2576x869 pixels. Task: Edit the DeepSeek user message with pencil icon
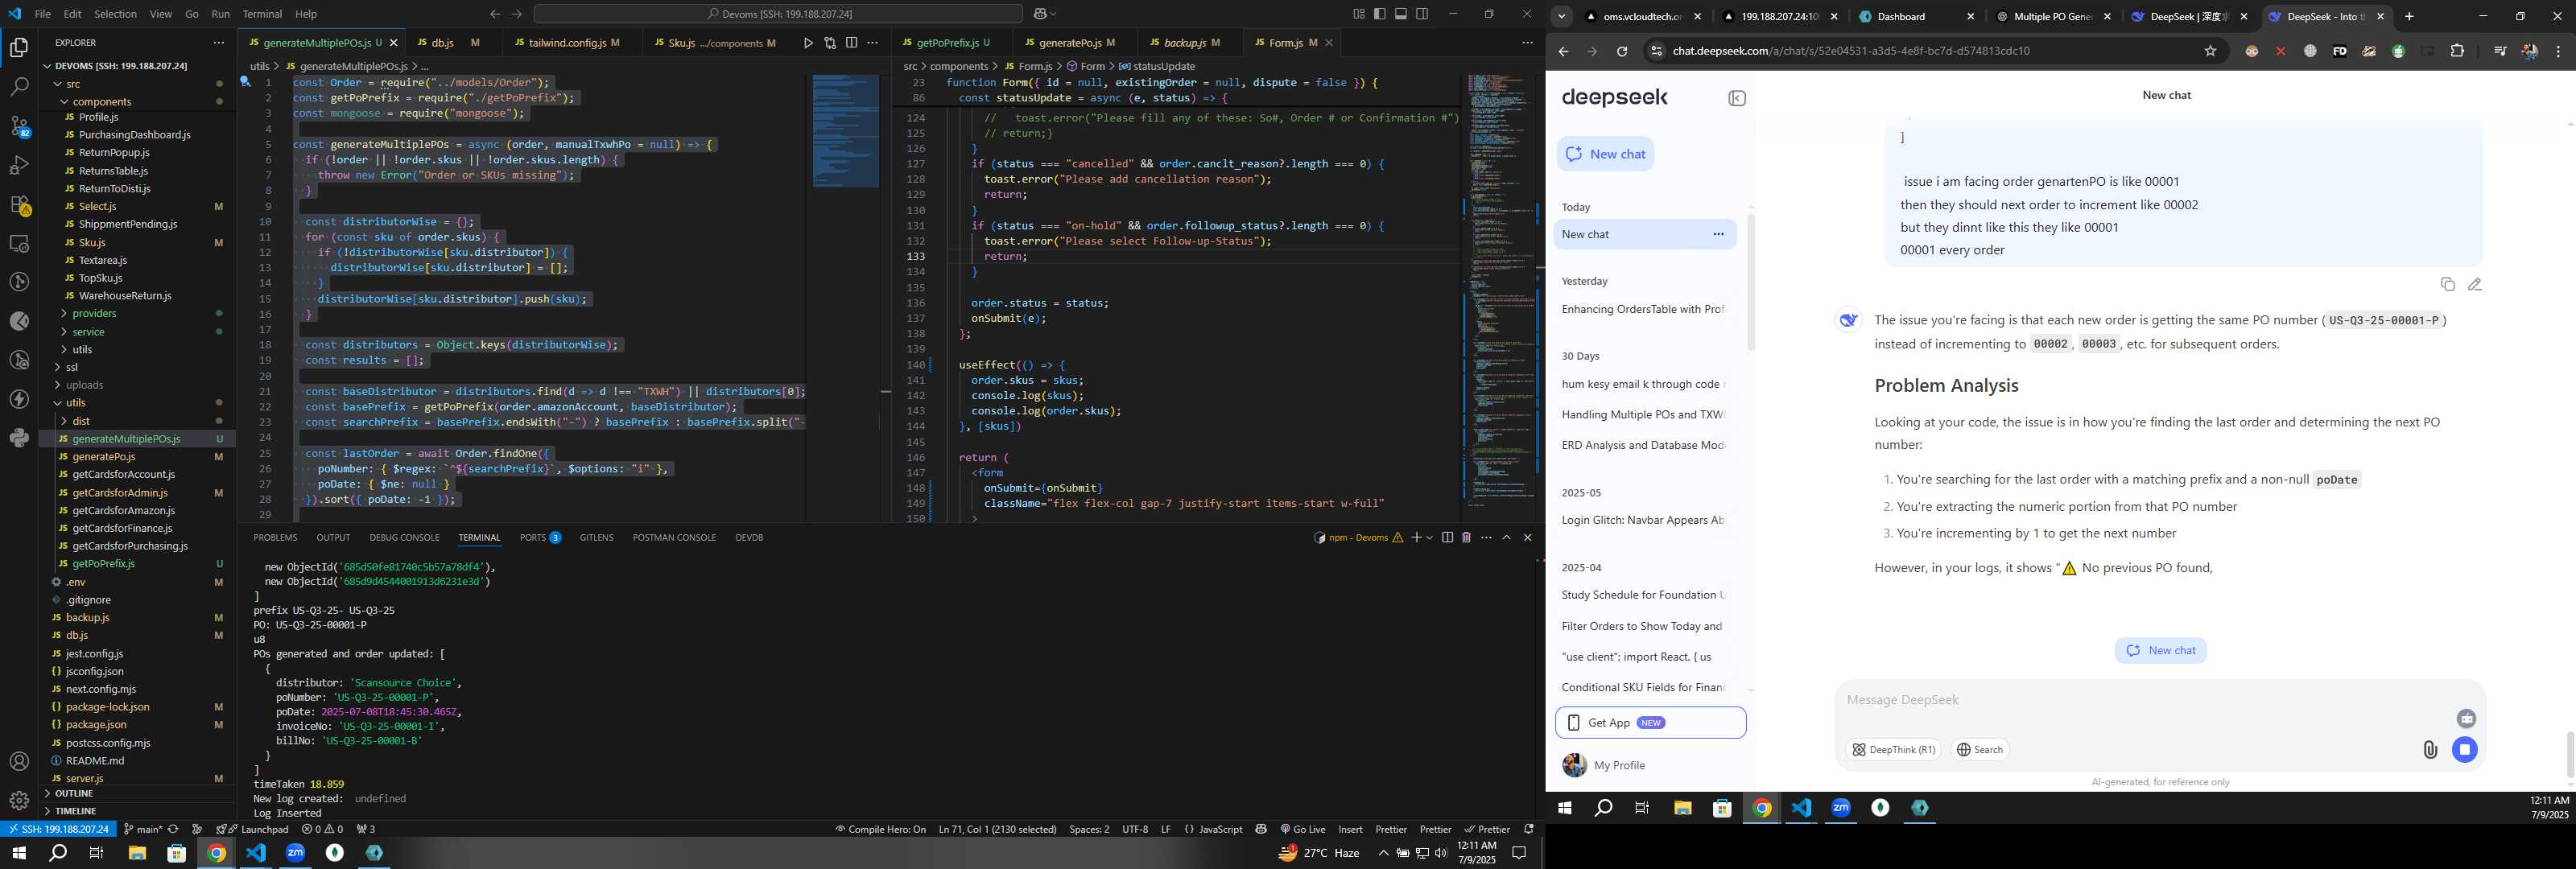pos(2475,285)
